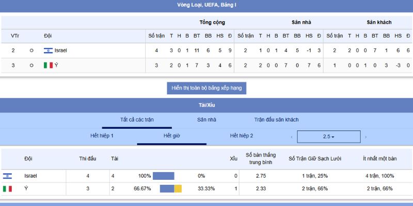The height and width of the screenshot is (206, 413).
Task: Open the Israel team link in standings
Action: coord(61,50)
